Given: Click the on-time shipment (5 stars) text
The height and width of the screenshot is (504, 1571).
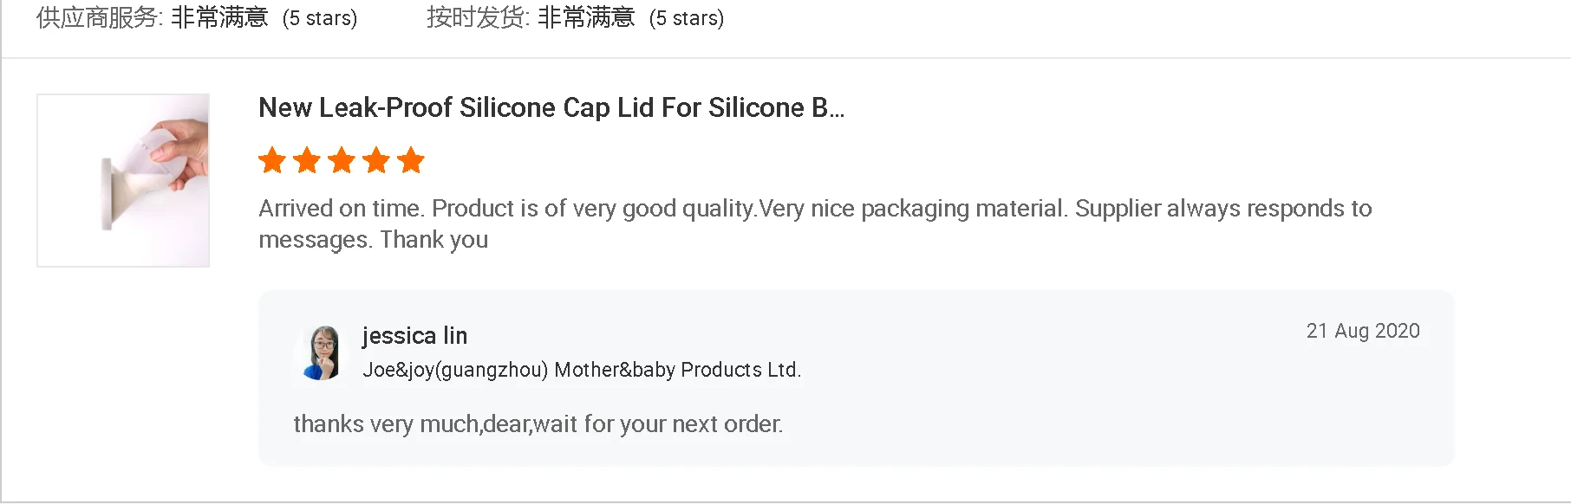Looking at the screenshot, I should [687, 18].
